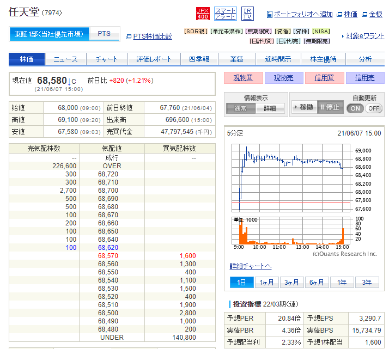The image size is (389, 349).
Task: Set info display to 通常
Action: tap(241, 108)
